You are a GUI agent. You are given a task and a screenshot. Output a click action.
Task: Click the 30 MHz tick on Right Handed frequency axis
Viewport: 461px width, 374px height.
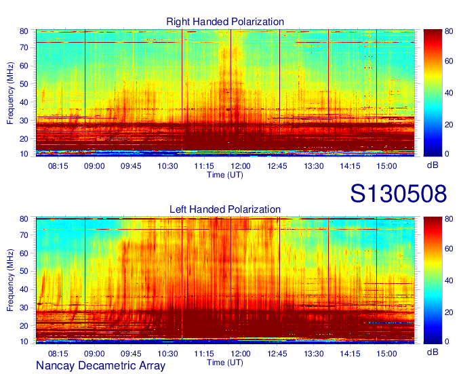(x=24, y=121)
